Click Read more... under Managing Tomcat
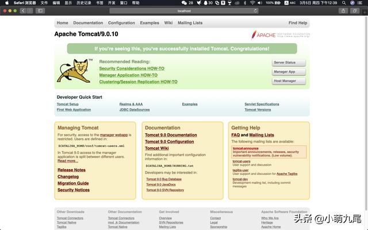This screenshot has width=368, height=230. click(68, 161)
